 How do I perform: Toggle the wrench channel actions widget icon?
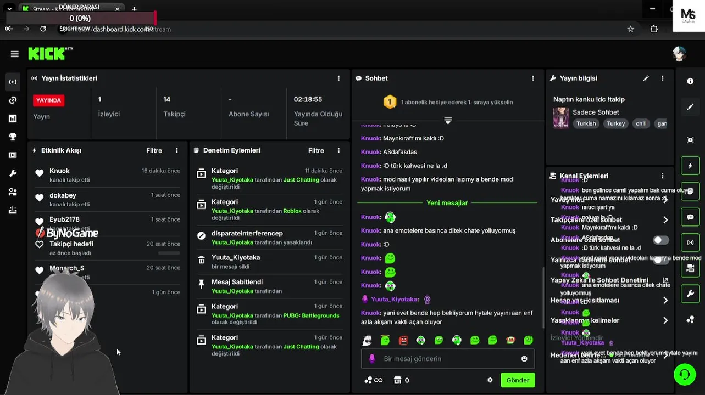[690, 294]
